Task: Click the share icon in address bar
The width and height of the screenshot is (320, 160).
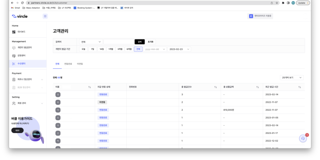Action: [272, 3]
